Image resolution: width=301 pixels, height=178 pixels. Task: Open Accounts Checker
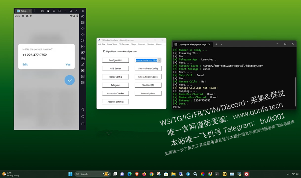coord(116,93)
